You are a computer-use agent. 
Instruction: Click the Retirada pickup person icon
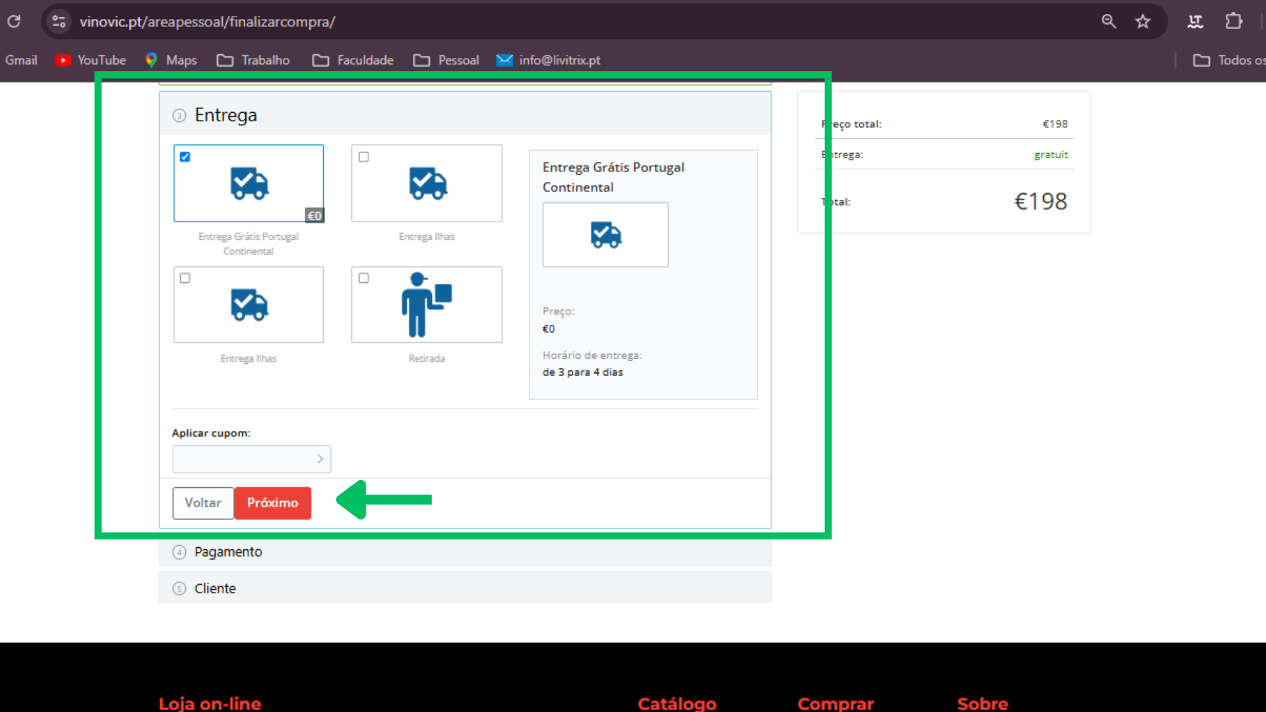pos(426,305)
